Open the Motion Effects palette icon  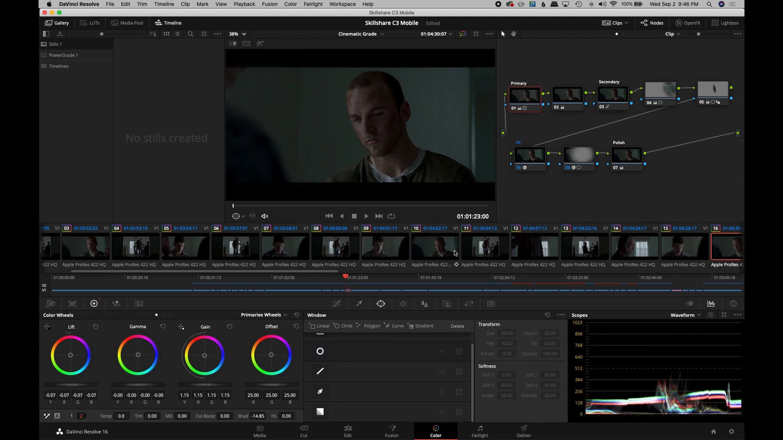click(138, 304)
